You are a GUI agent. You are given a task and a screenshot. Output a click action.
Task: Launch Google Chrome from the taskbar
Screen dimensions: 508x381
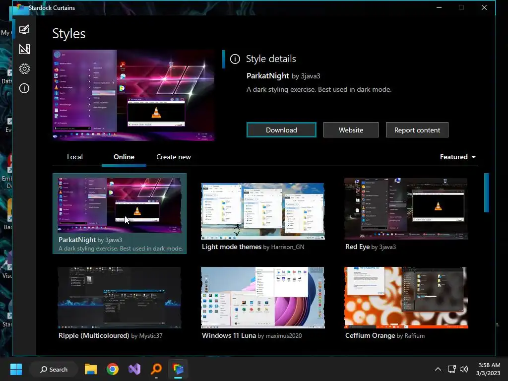point(113,369)
